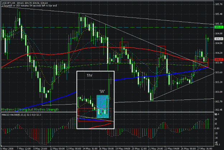The image size is (224, 150).
Task: Select the MACD scale positive 15 label
Action: [216, 124]
